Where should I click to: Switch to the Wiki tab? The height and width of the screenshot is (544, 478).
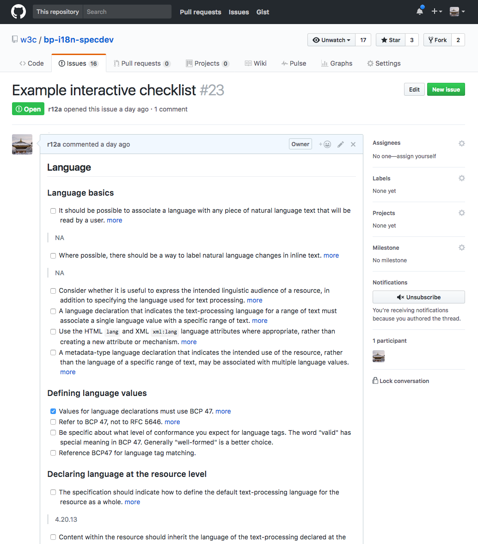(256, 63)
